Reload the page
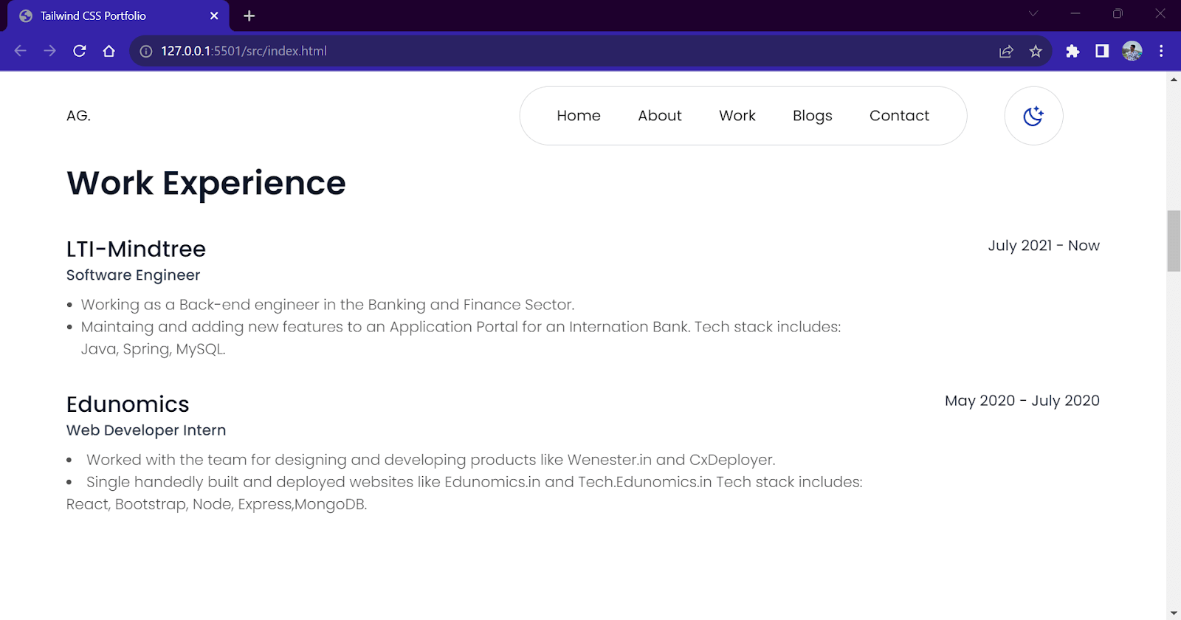This screenshot has width=1181, height=620. click(80, 51)
